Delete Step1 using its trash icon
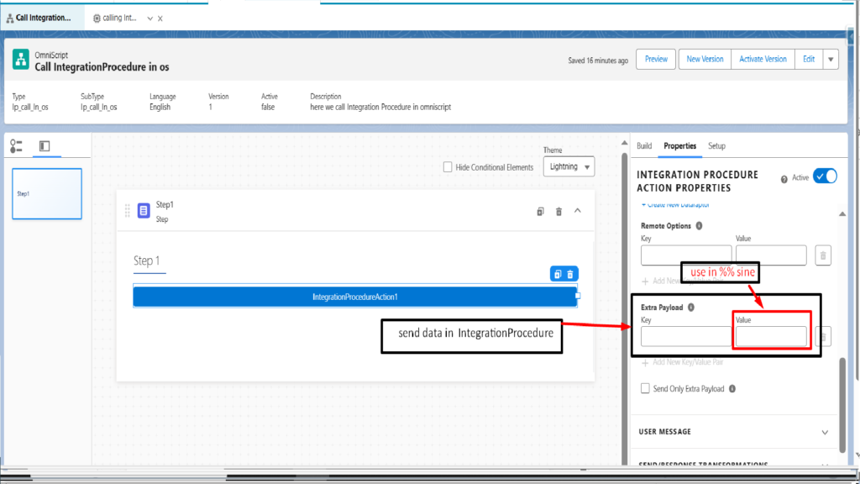The height and width of the screenshot is (484, 860). 558,211
